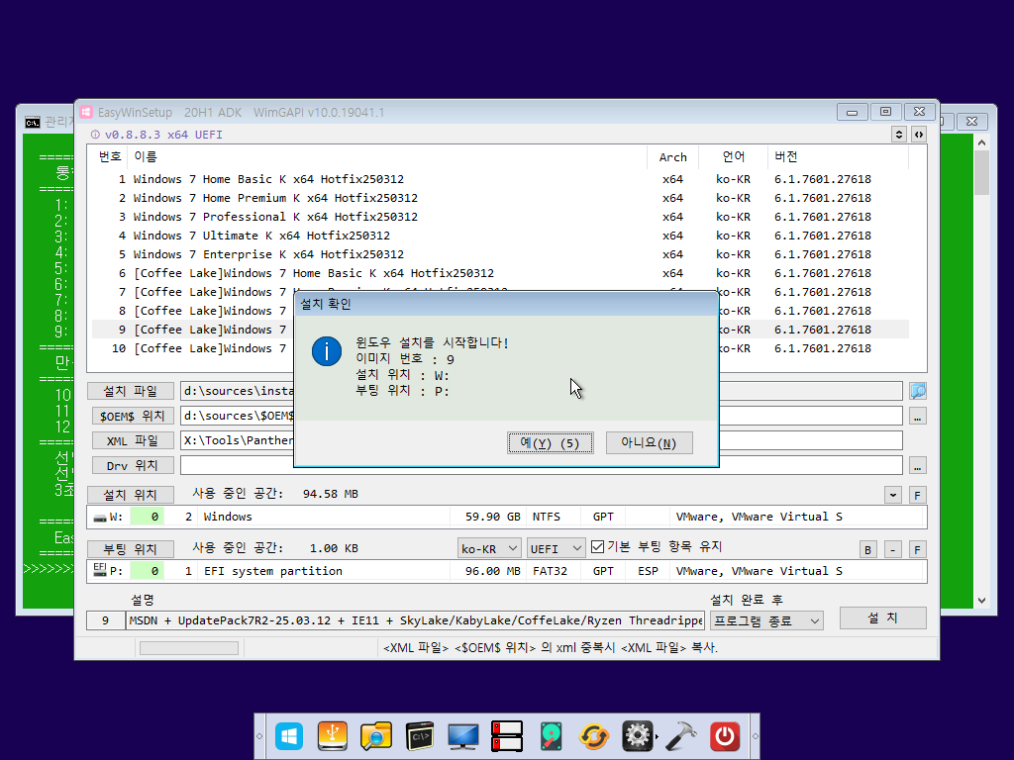Click the Drv 위치 button
1014x760 pixels.
point(133,465)
